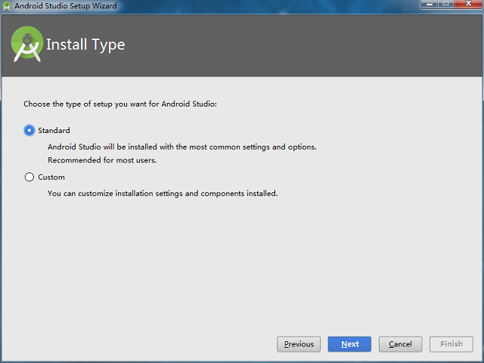Viewport: 484px width, 363px height.
Task: Click the "Custom" option label text
Action: pos(51,177)
